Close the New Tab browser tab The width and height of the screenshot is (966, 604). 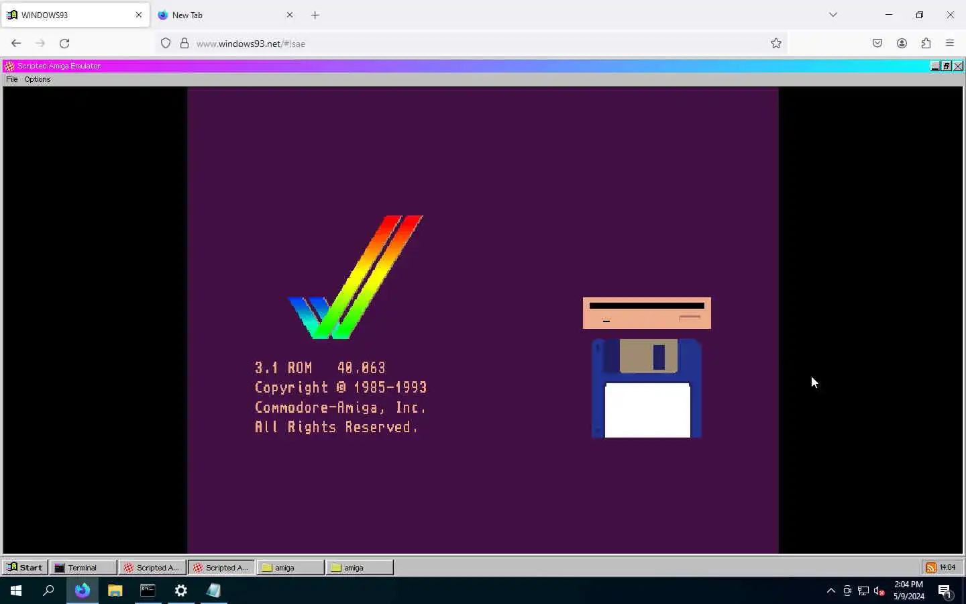(290, 15)
